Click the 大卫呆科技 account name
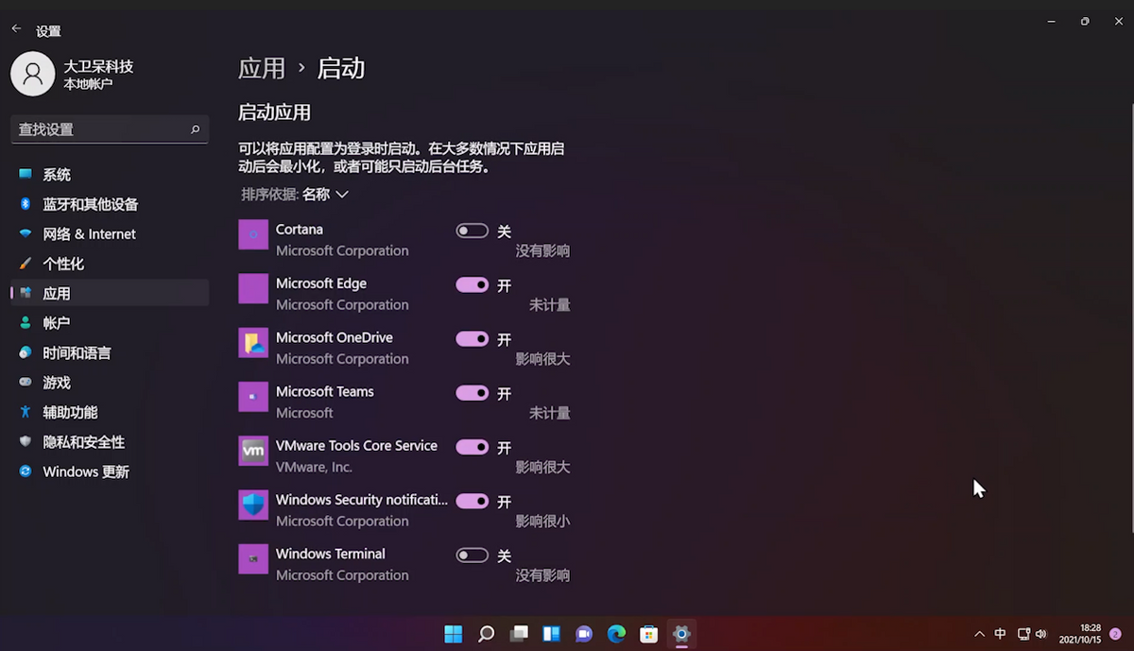This screenshot has height=651, width=1134. point(98,66)
